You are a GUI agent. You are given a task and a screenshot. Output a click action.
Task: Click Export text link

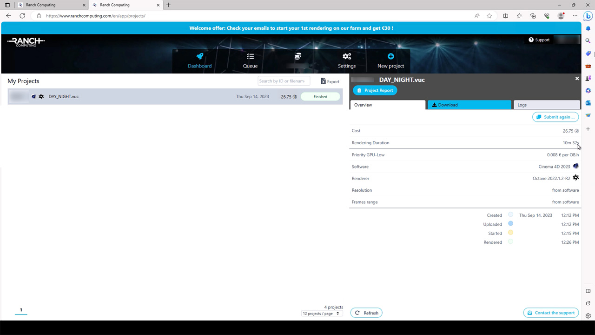(x=333, y=82)
